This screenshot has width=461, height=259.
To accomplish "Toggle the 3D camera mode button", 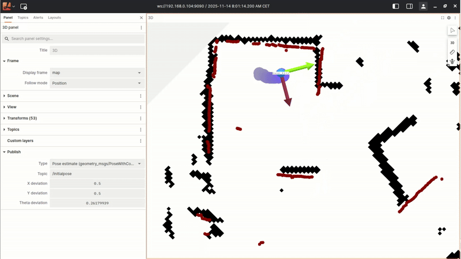I will tap(452, 42).
